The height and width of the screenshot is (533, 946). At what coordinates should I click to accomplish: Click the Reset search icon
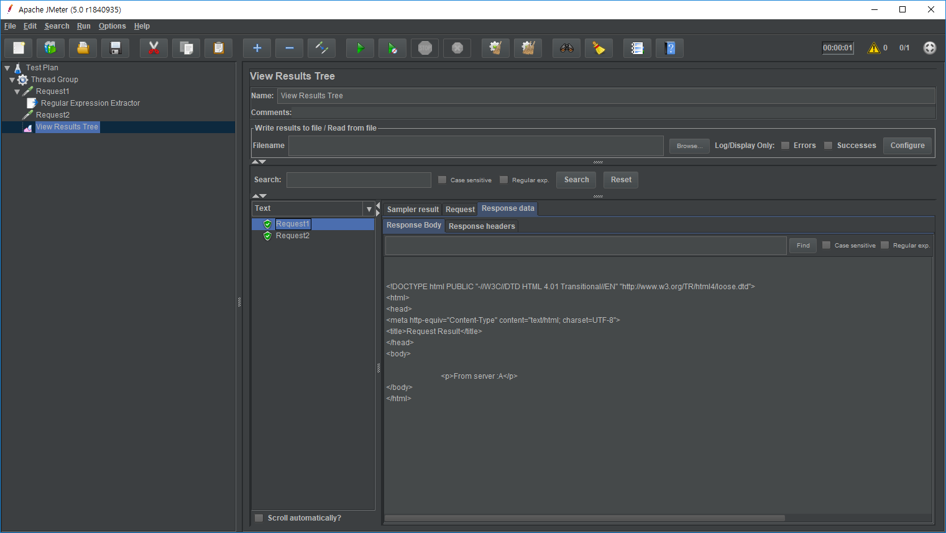(x=599, y=48)
